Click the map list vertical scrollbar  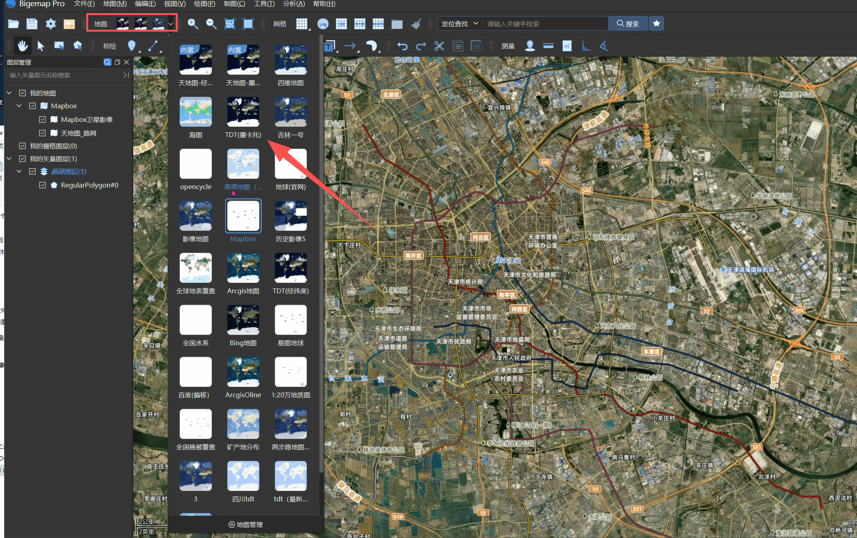[x=321, y=253]
